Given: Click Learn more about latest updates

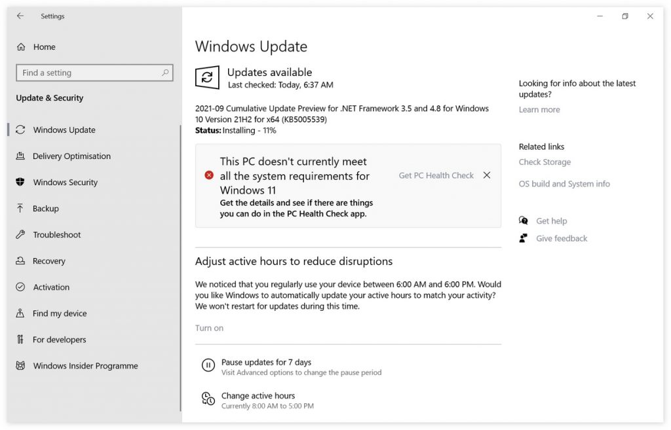Looking at the screenshot, I should pos(539,110).
